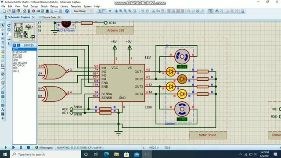Open help with the blue question mark icon

pyautogui.click(x=67, y=11)
